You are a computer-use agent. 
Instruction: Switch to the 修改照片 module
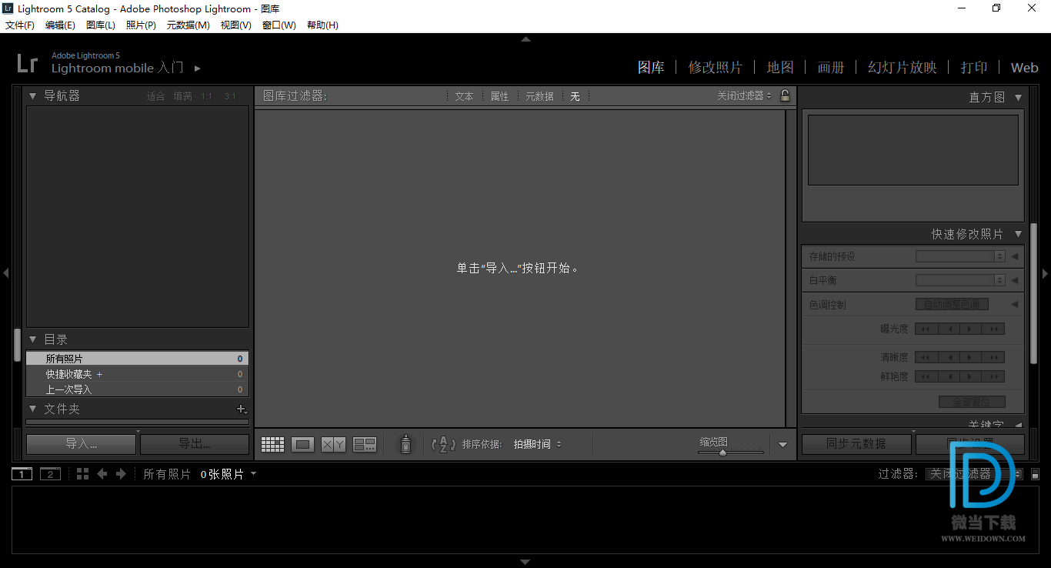click(716, 68)
